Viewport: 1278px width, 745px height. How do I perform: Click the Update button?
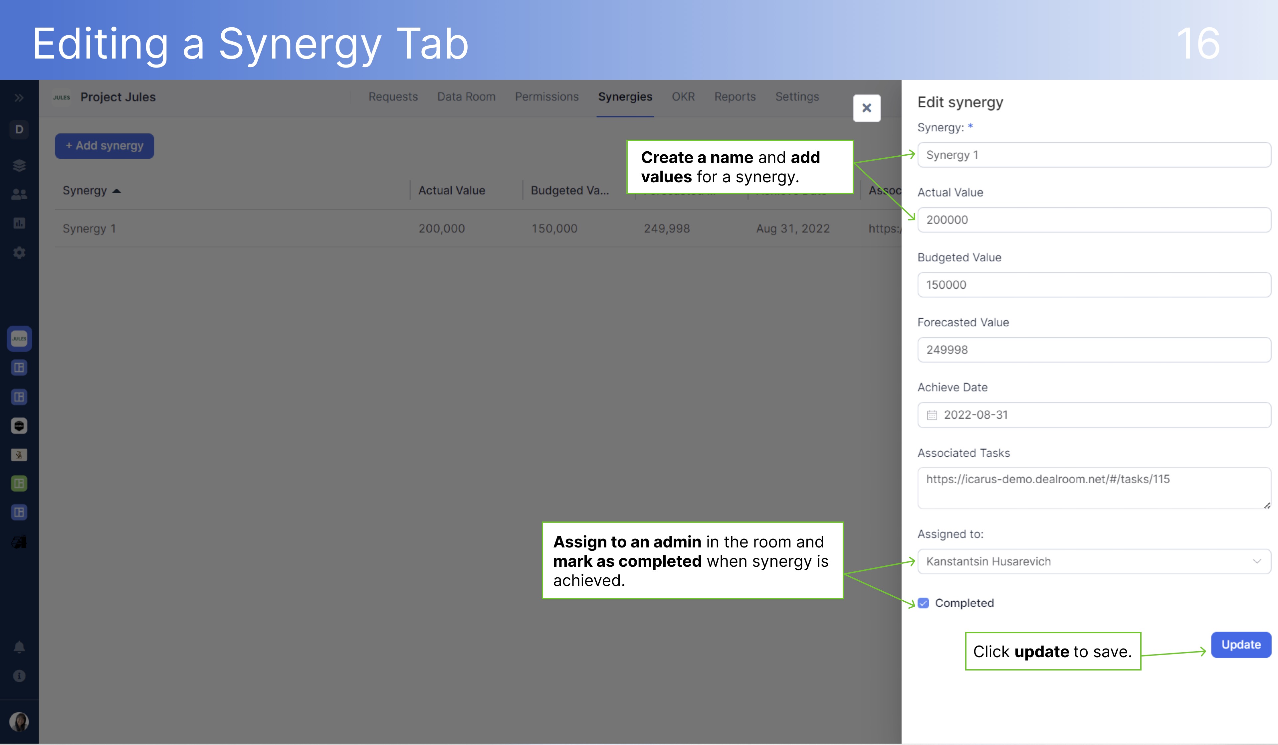[1240, 645]
